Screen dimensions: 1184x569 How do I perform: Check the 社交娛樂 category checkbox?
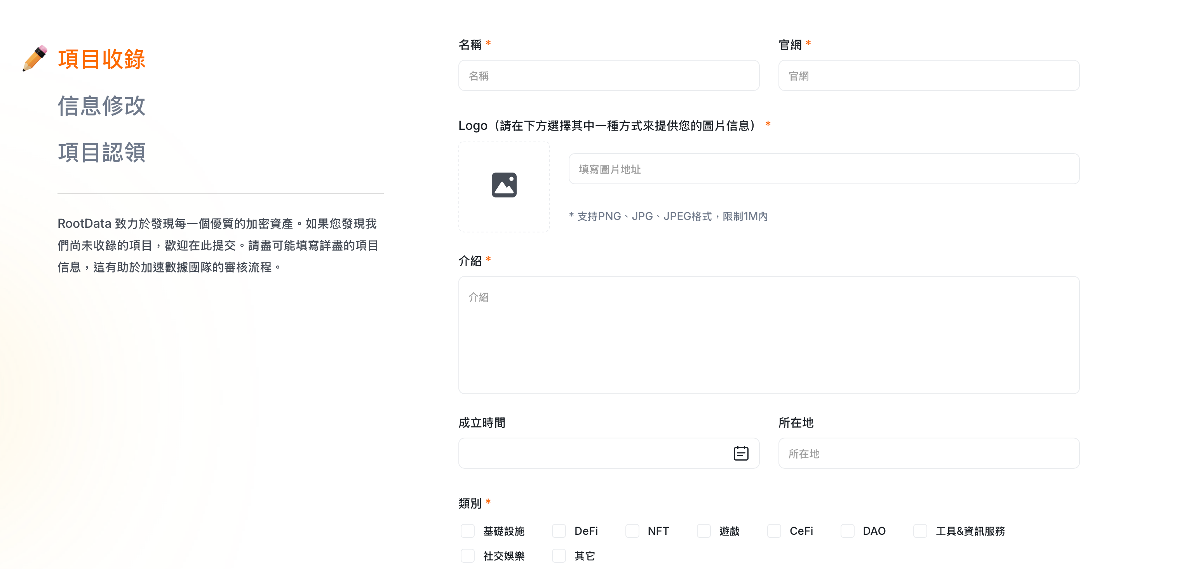point(467,556)
